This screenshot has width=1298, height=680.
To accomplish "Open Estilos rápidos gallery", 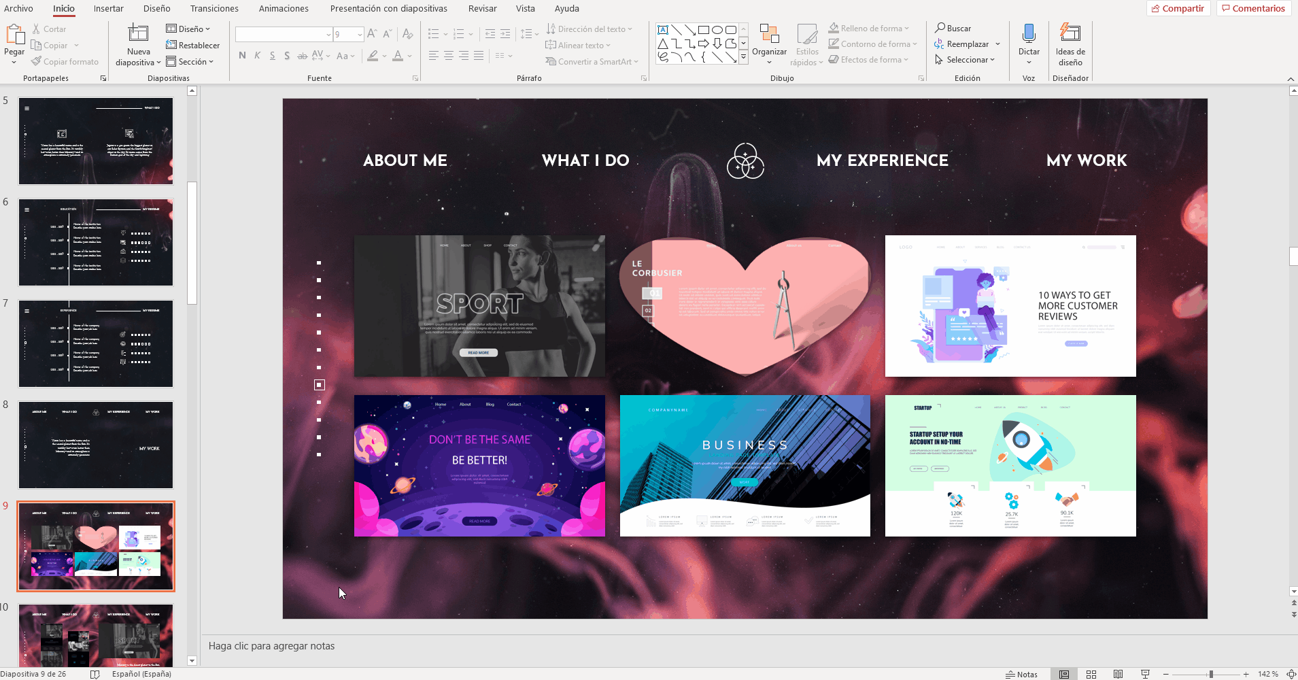I will click(x=807, y=45).
